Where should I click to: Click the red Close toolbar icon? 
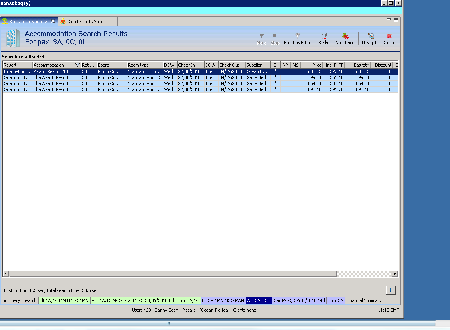pyautogui.click(x=389, y=38)
